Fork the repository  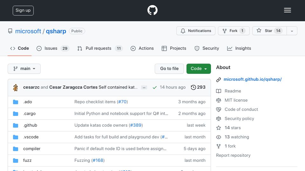(234, 31)
